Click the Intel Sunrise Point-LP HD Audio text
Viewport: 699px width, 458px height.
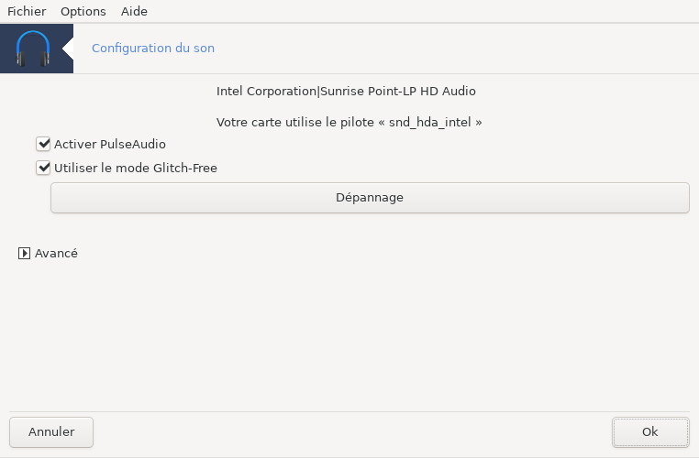click(x=346, y=91)
